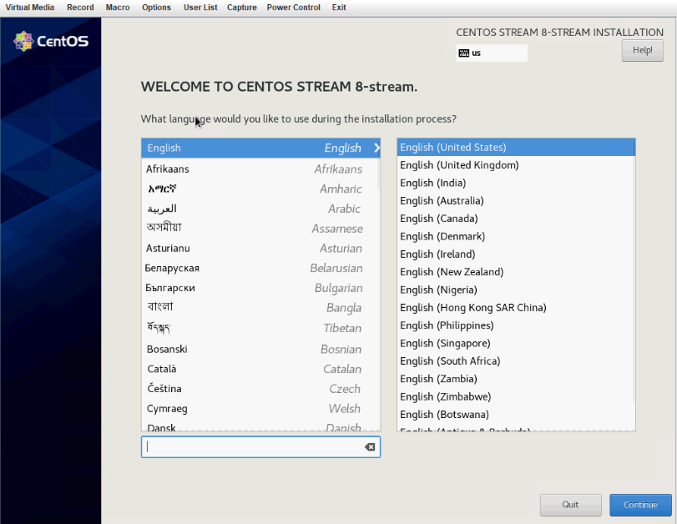The image size is (677, 524).
Task: Select Afrikaans in the language list
Action: pyautogui.click(x=260, y=169)
